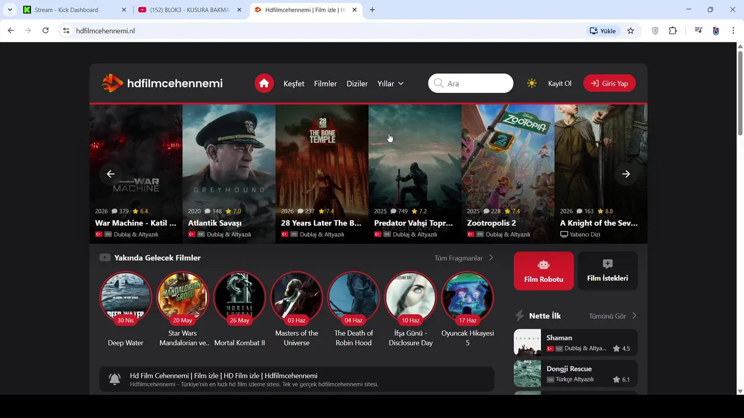
Task: Open Mortal Kombat II trailer circle
Action: (239, 297)
